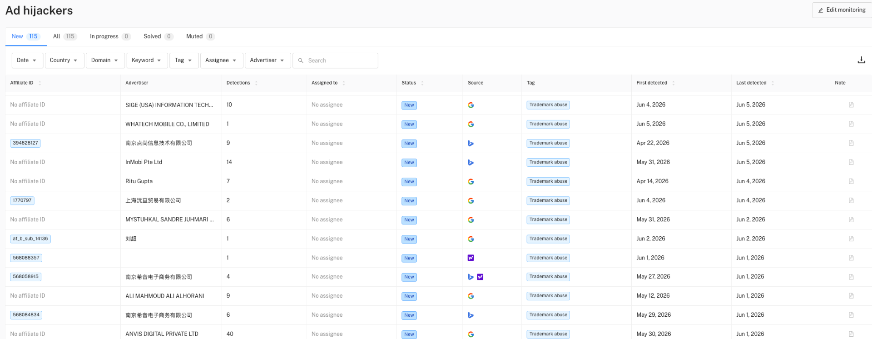Open note icon for Ritu Gupta row
The image size is (872, 339).
point(851,181)
